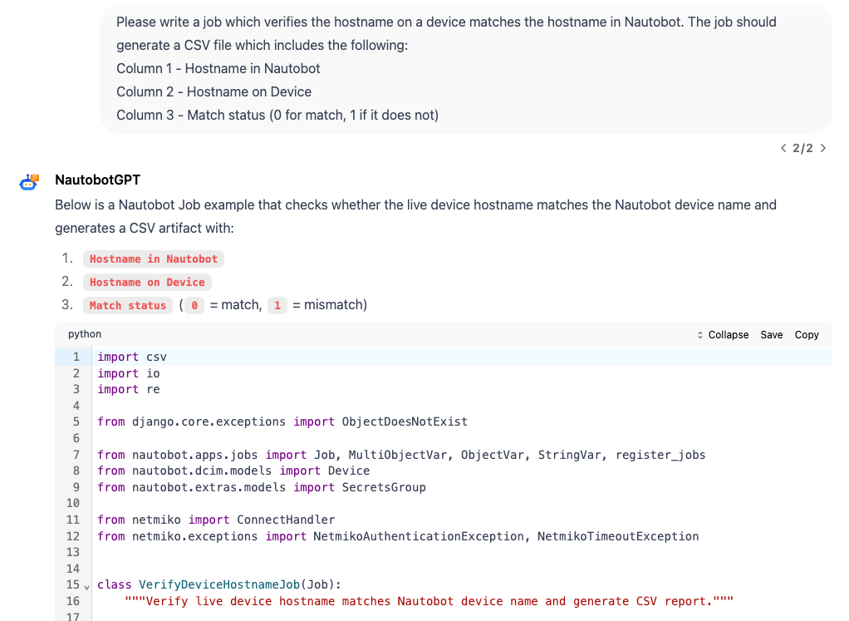Click line 3 'import re'
This screenshot has height=621, width=849.
click(x=128, y=390)
